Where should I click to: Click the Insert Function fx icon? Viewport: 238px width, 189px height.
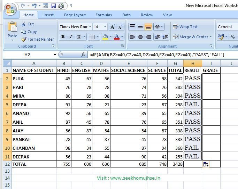(83, 55)
